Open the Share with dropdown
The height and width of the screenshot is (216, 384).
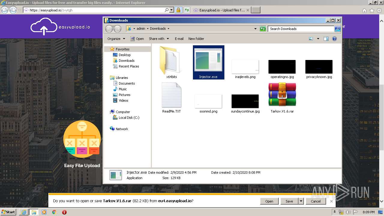click(159, 39)
